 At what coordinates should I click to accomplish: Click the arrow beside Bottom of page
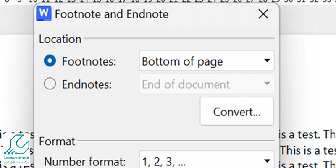tap(267, 60)
